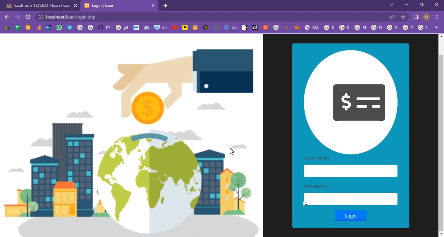Open a new browser tab
The width and height of the screenshot is (444, 237).
(165, 5)
